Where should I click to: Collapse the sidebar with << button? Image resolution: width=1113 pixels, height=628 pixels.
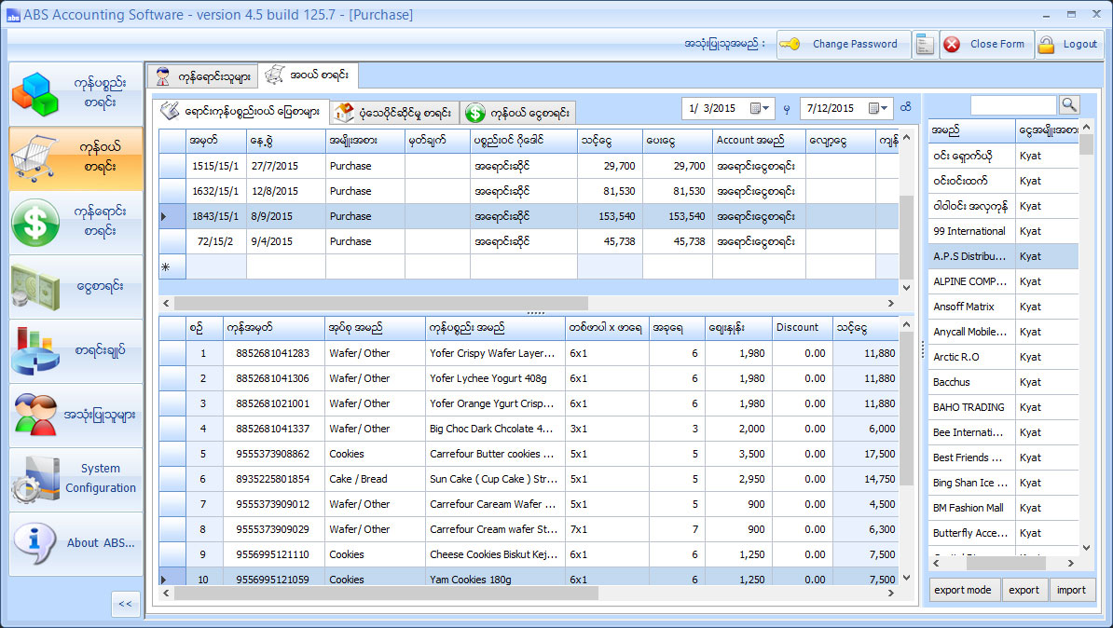(x=125, y=604)
